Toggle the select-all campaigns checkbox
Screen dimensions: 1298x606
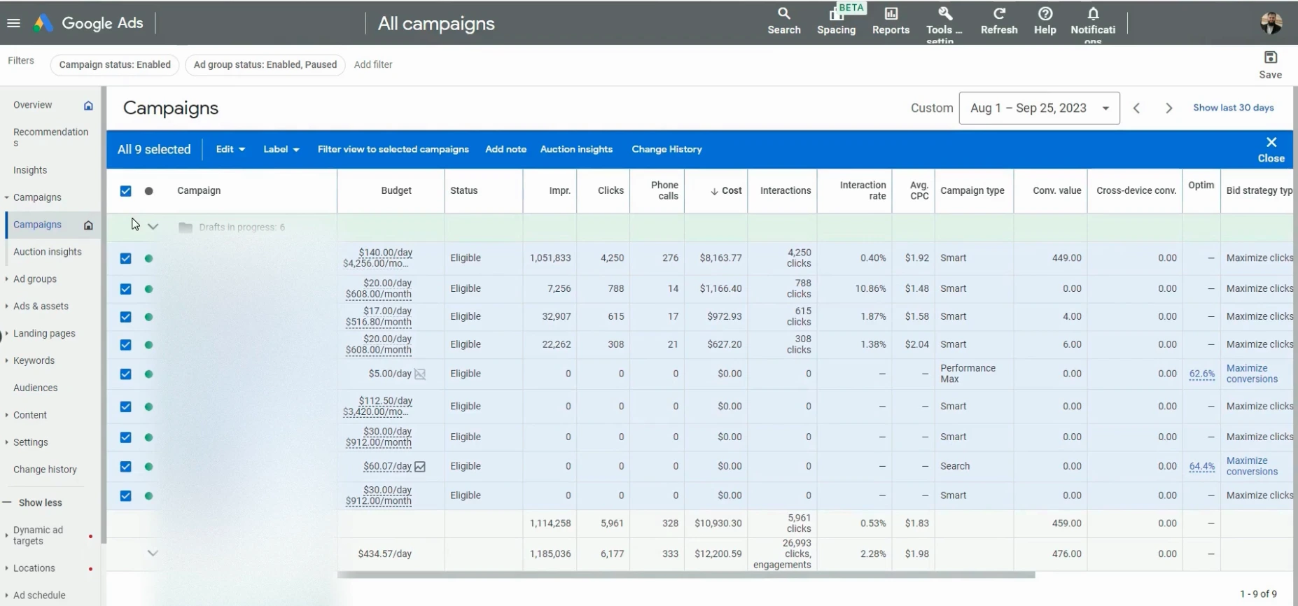coord(125,191)
